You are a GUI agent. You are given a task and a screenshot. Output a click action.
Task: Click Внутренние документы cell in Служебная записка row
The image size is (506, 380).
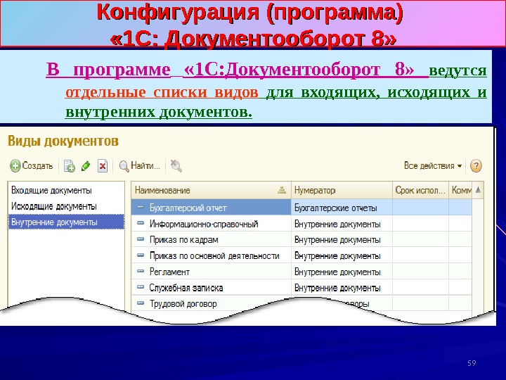(342, 287)
